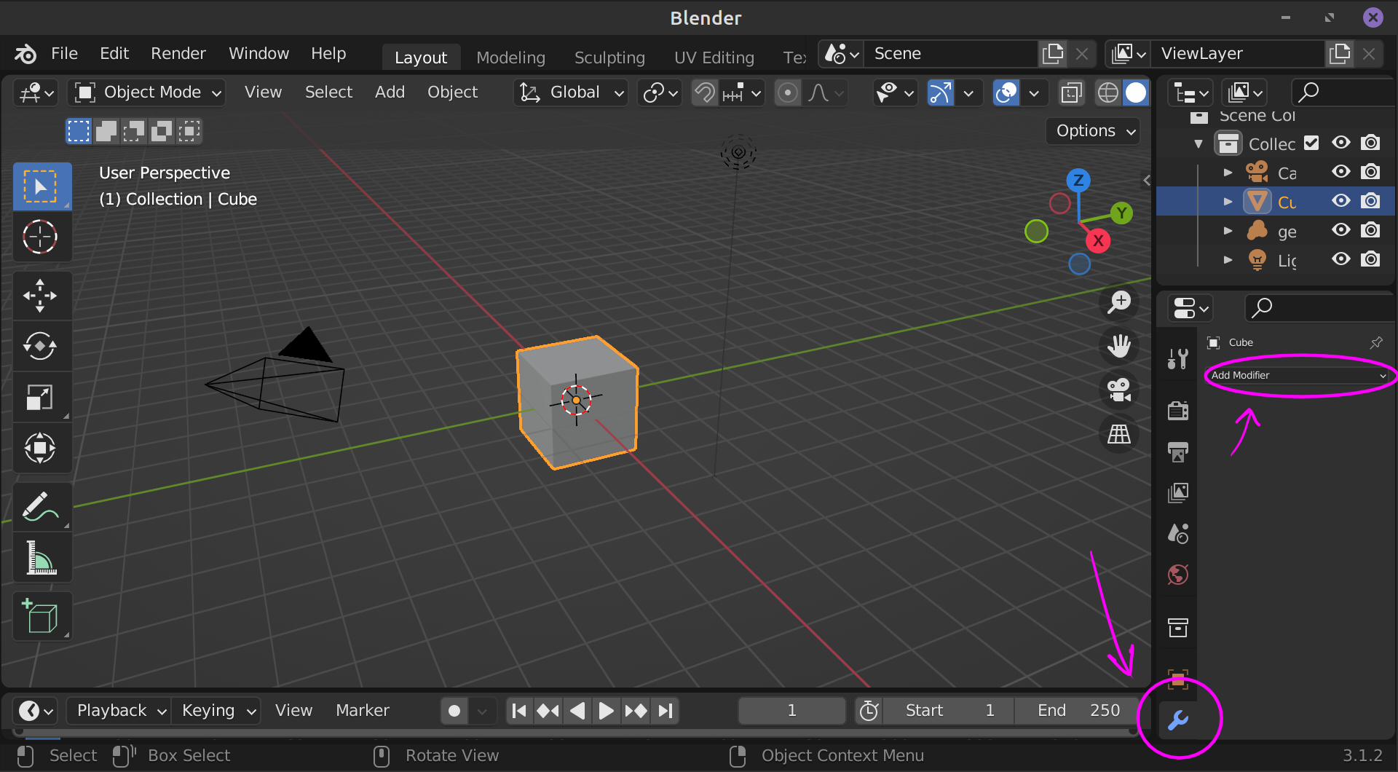1398x772 pixels.
Task: Toggle auto keying record button
Action: coord(454,711)
